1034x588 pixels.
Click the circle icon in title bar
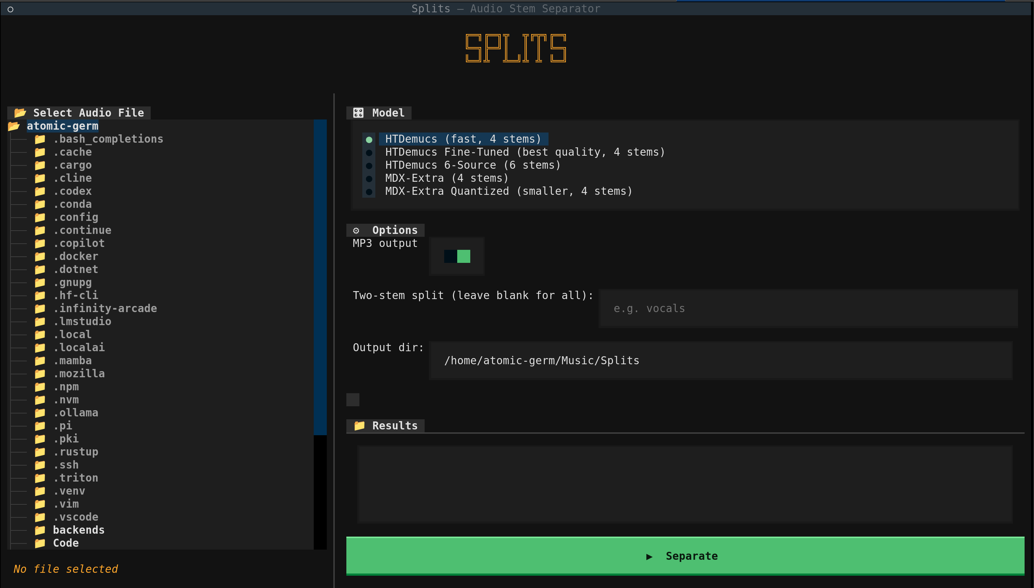pyautogui.click(x=11, y=9)
